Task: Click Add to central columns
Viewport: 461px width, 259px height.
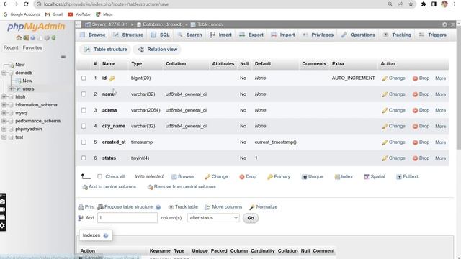Action: click(109, 187)
